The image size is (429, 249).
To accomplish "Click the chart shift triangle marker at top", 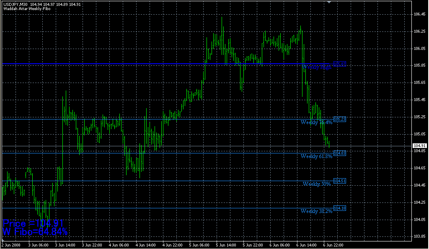I will [x=329, y=3].
